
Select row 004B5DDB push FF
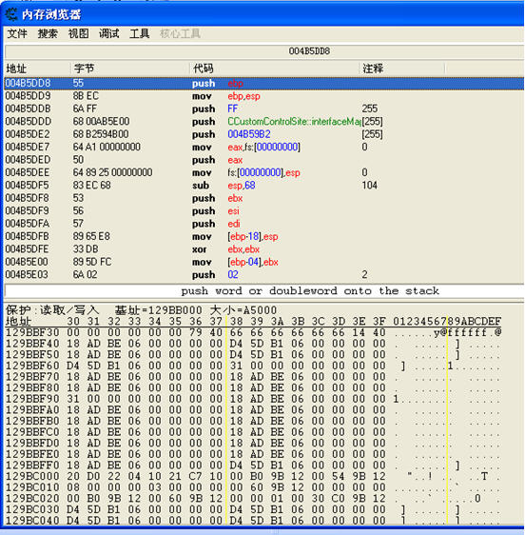[x=264, y=109]
